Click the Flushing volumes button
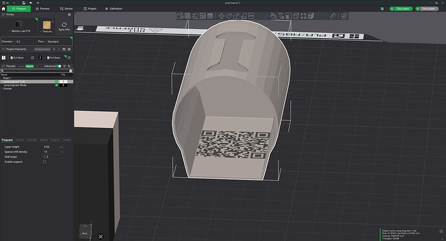Viewport: 446px width, 241px height. [x=43, y=50]
